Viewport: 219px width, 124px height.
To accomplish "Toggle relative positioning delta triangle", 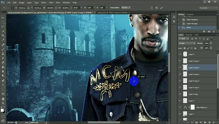I will (x=29, y=8).
